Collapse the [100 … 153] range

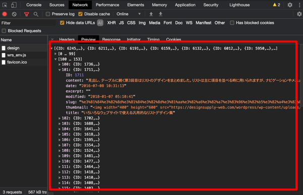click(56, 59)
